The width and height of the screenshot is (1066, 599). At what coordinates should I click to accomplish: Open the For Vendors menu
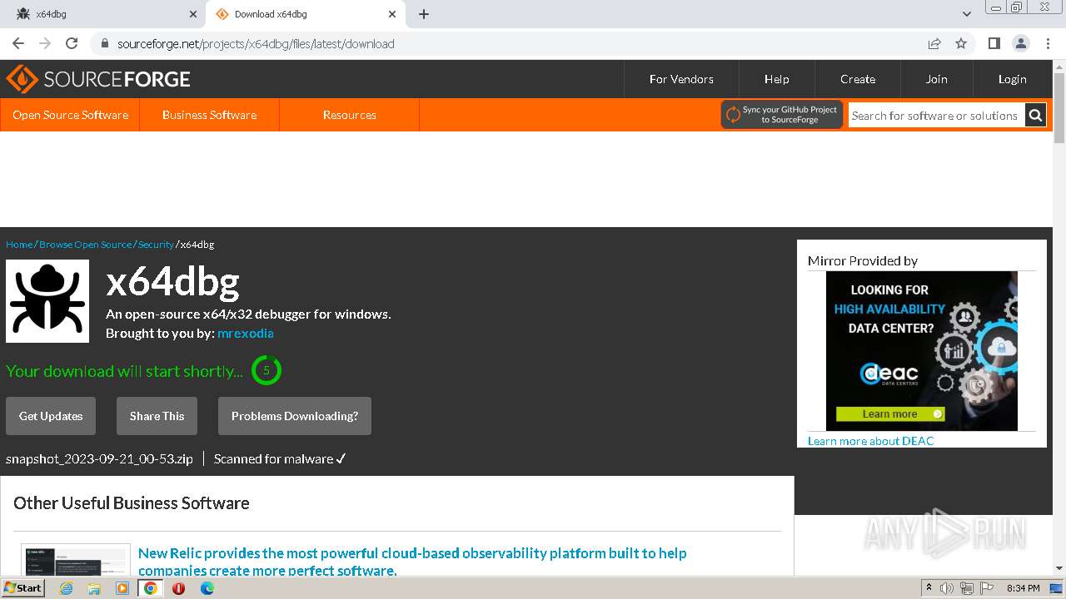(x=681, y=79)
